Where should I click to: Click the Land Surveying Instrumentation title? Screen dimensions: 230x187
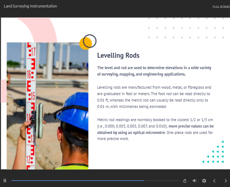[30, 6]
